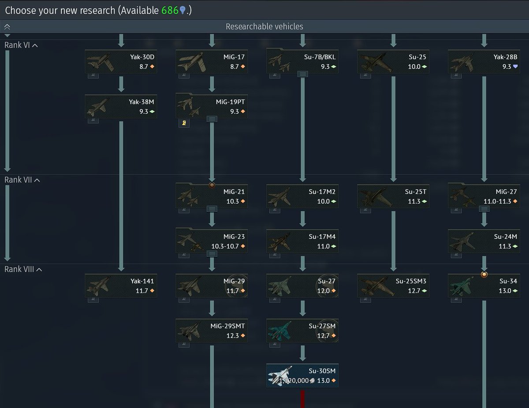Click the available research points bulb icon
The image size is (529, 408).
(x=183, y=11)
